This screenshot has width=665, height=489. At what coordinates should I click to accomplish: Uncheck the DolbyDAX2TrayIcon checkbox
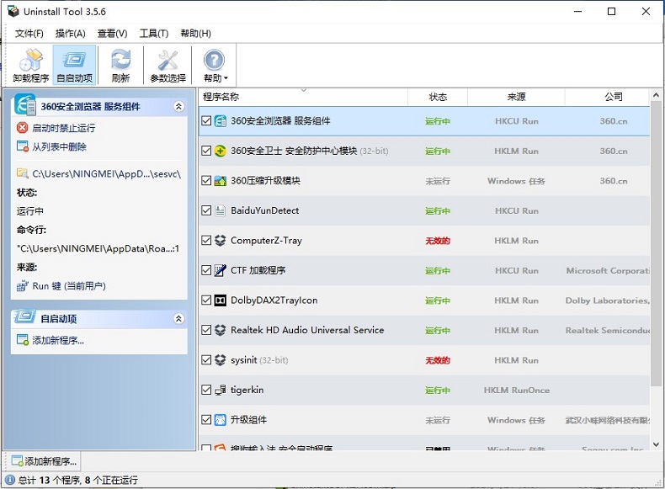(206, 300)
